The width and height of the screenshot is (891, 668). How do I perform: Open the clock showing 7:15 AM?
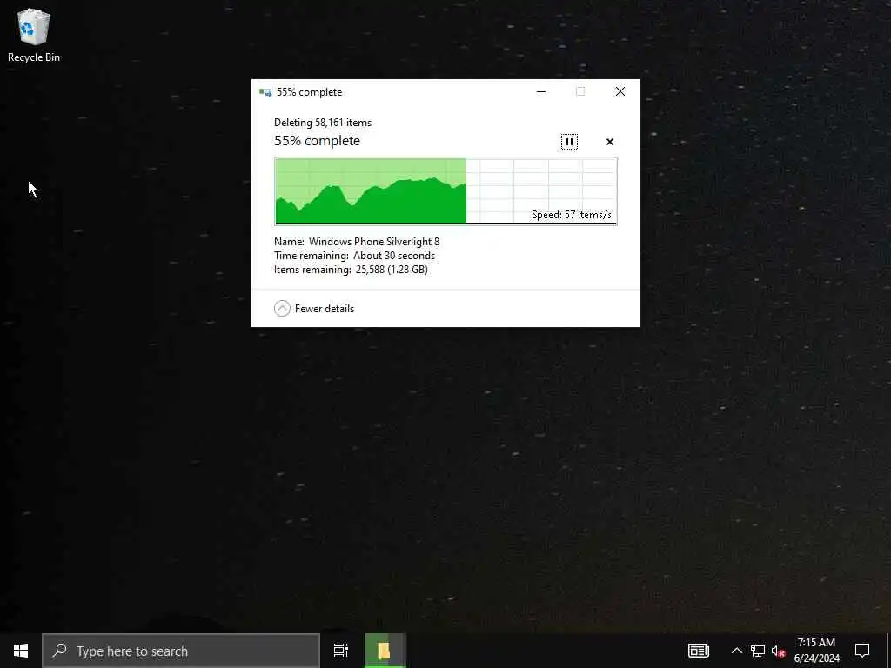click(816, 651)
